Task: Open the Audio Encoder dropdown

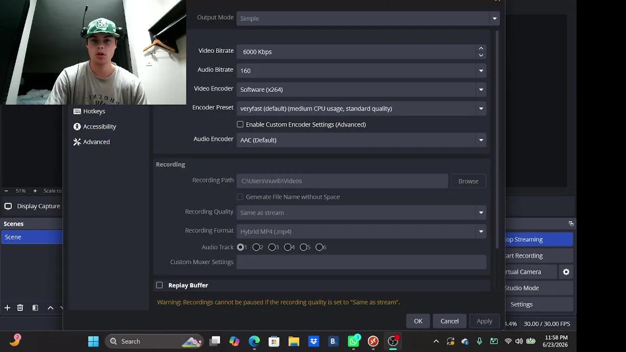Action: pos(361,140)
